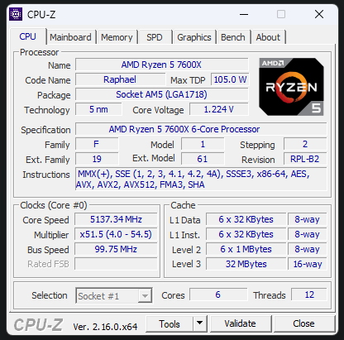Viewport: 344px width, 340px height.
Task: Click the AMD Ryzen 5 processor logo
Action: pyautogui.click(x=291, y=87)
